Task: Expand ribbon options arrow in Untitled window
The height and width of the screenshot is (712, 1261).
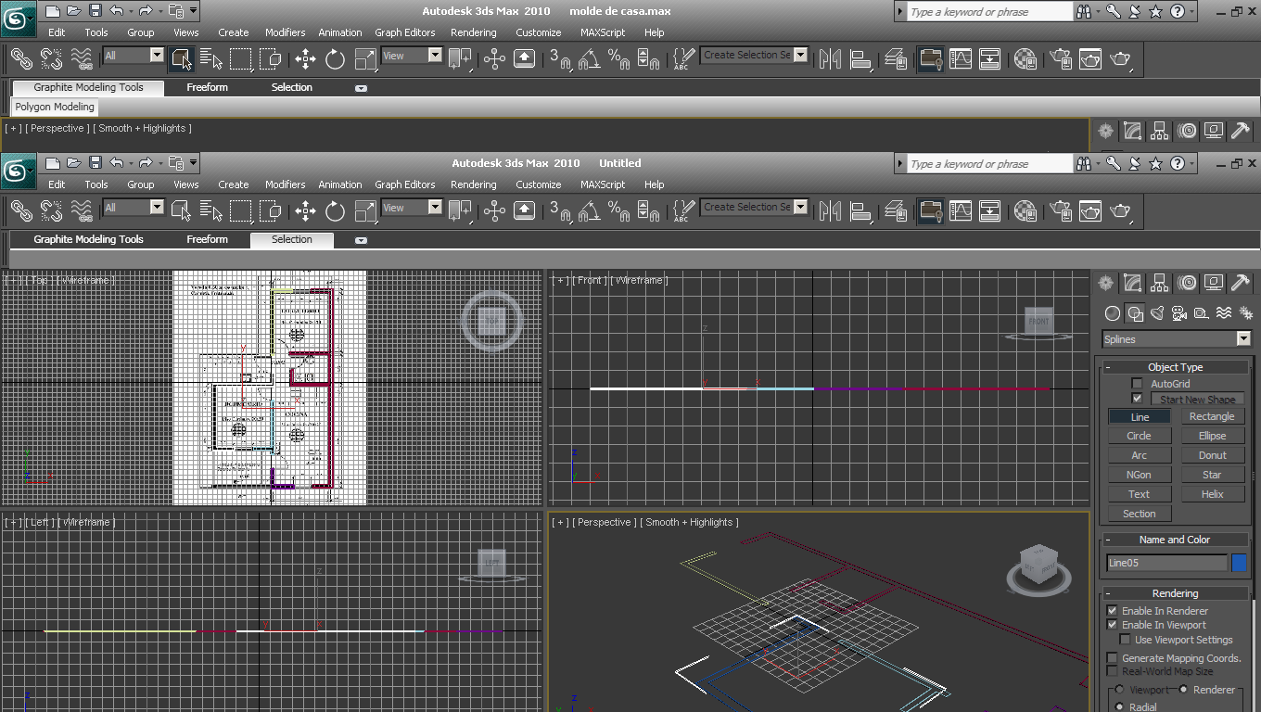Action: point(362,240)
